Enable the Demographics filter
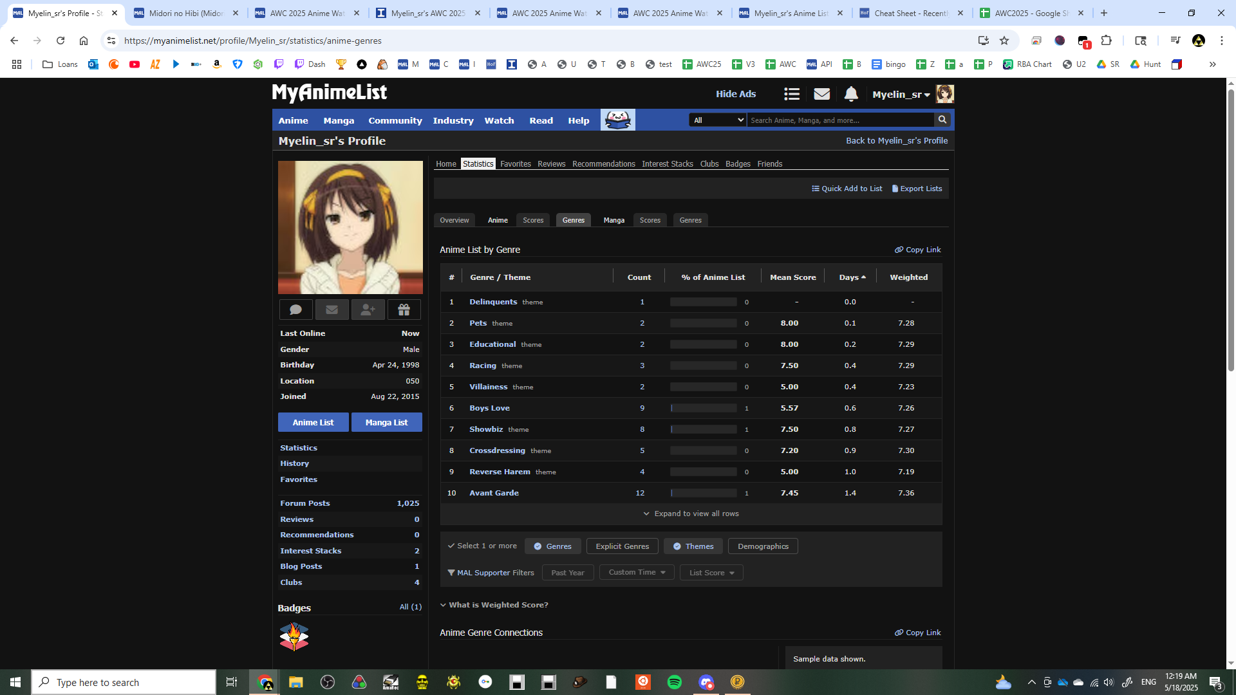Screen dimensions: 1236x695 coord(763,546)
